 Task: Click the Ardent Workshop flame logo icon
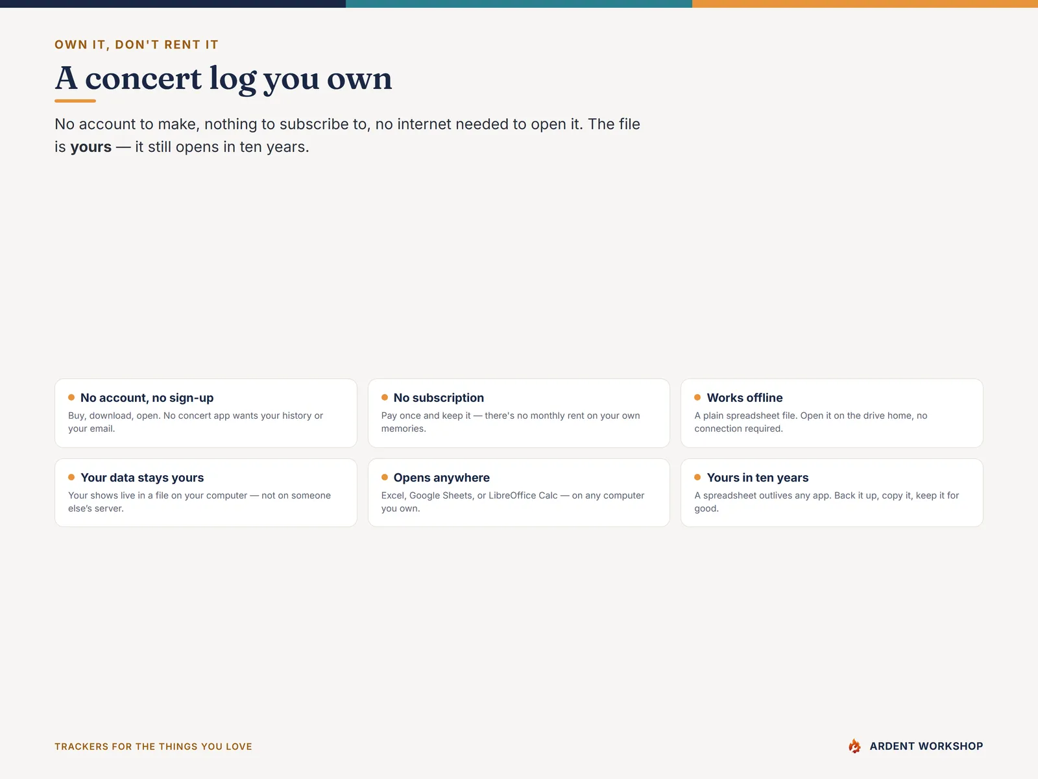pyautogui.click(x=855, y=746)
